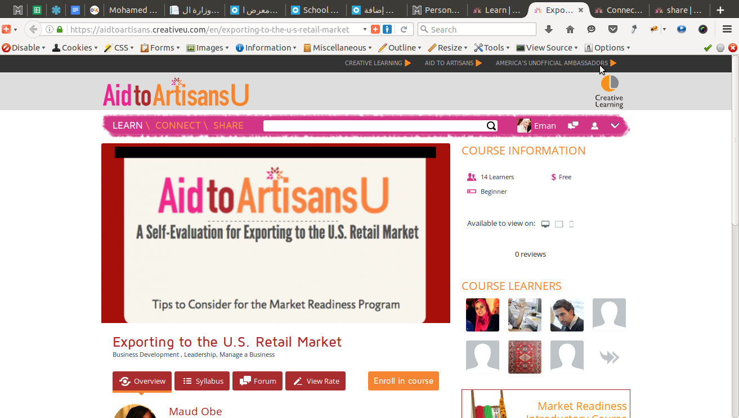Open the user profile silhouette icon
739x418 pixels.
(594, 126)
